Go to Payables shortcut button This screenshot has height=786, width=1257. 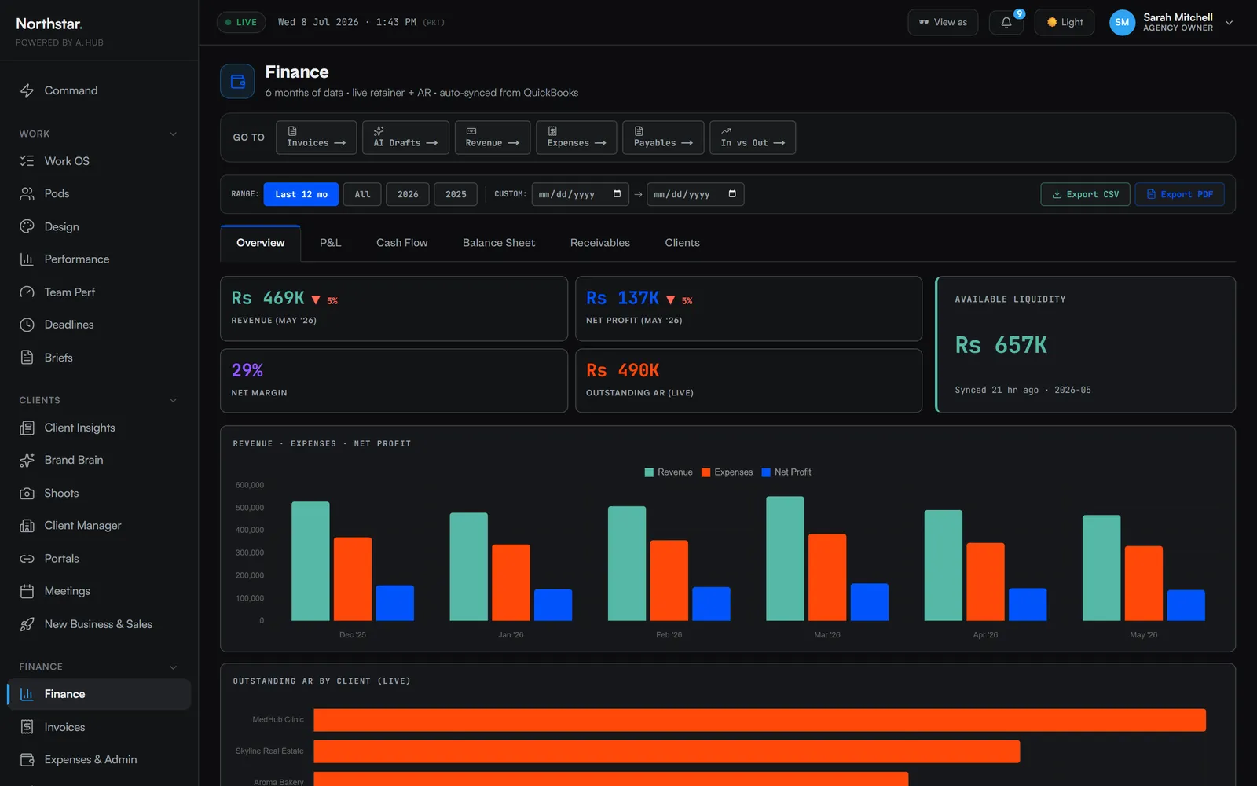point(663,138)
